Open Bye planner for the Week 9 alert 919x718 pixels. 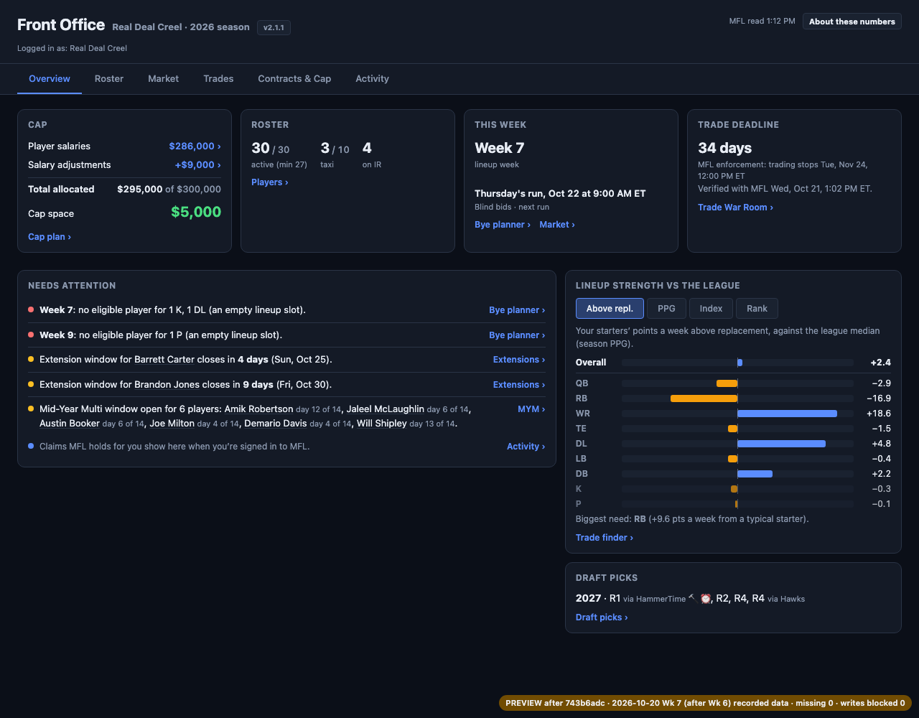pyautogui.click(x=517, y=335)
